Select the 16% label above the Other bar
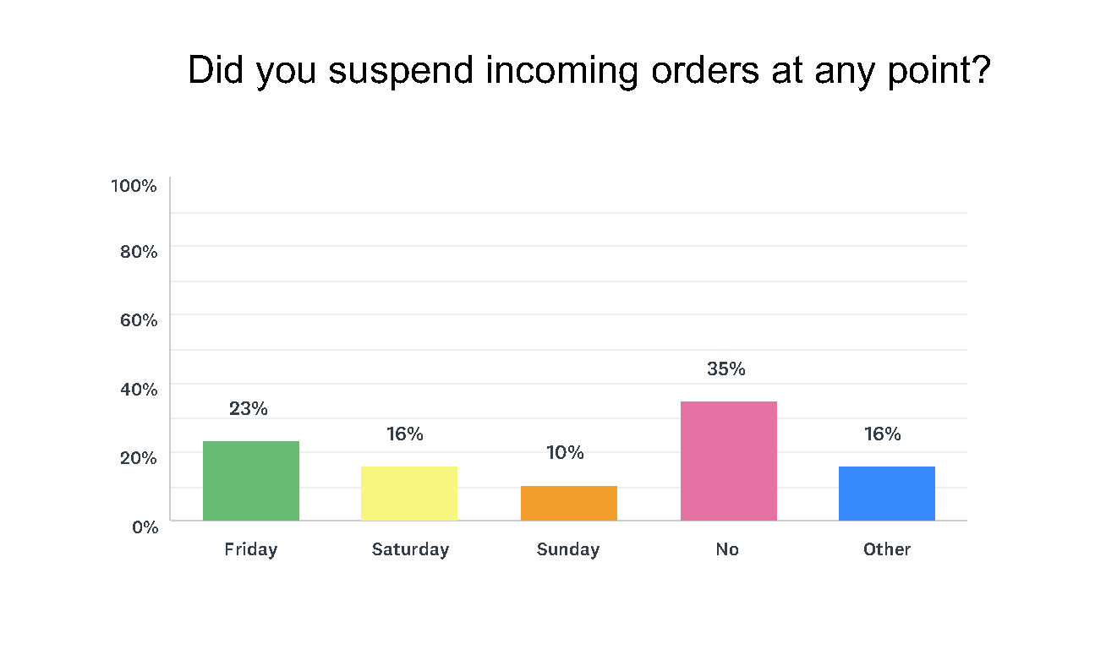This screenshot has height=655, width=1117. pyautogui.click(x=882, y=434)
